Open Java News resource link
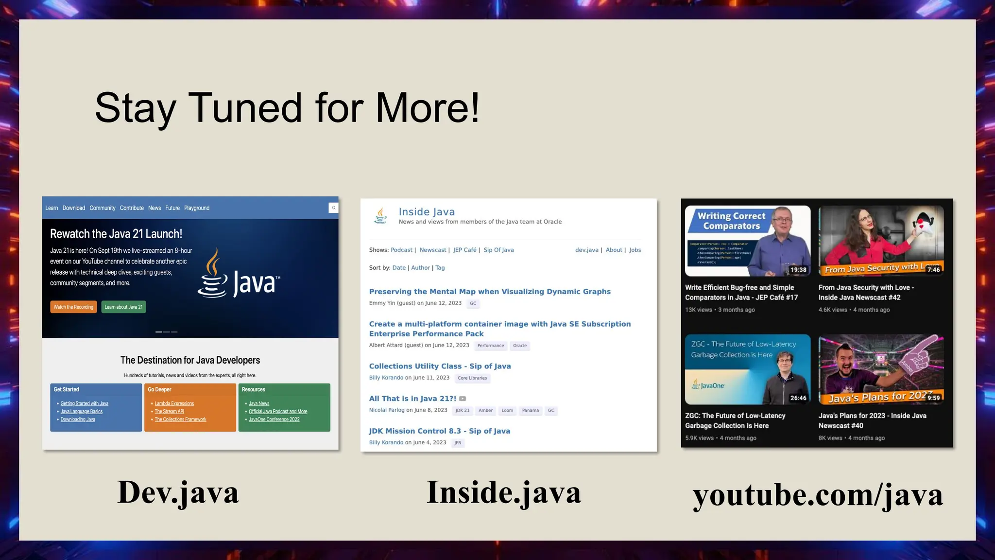 click(259, 403)
